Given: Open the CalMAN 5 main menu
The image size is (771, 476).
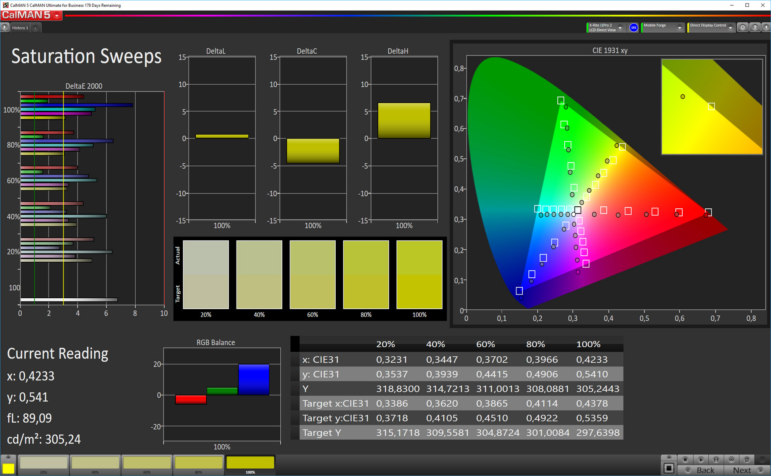Looking at the screenshot, I should pos(57,16).
